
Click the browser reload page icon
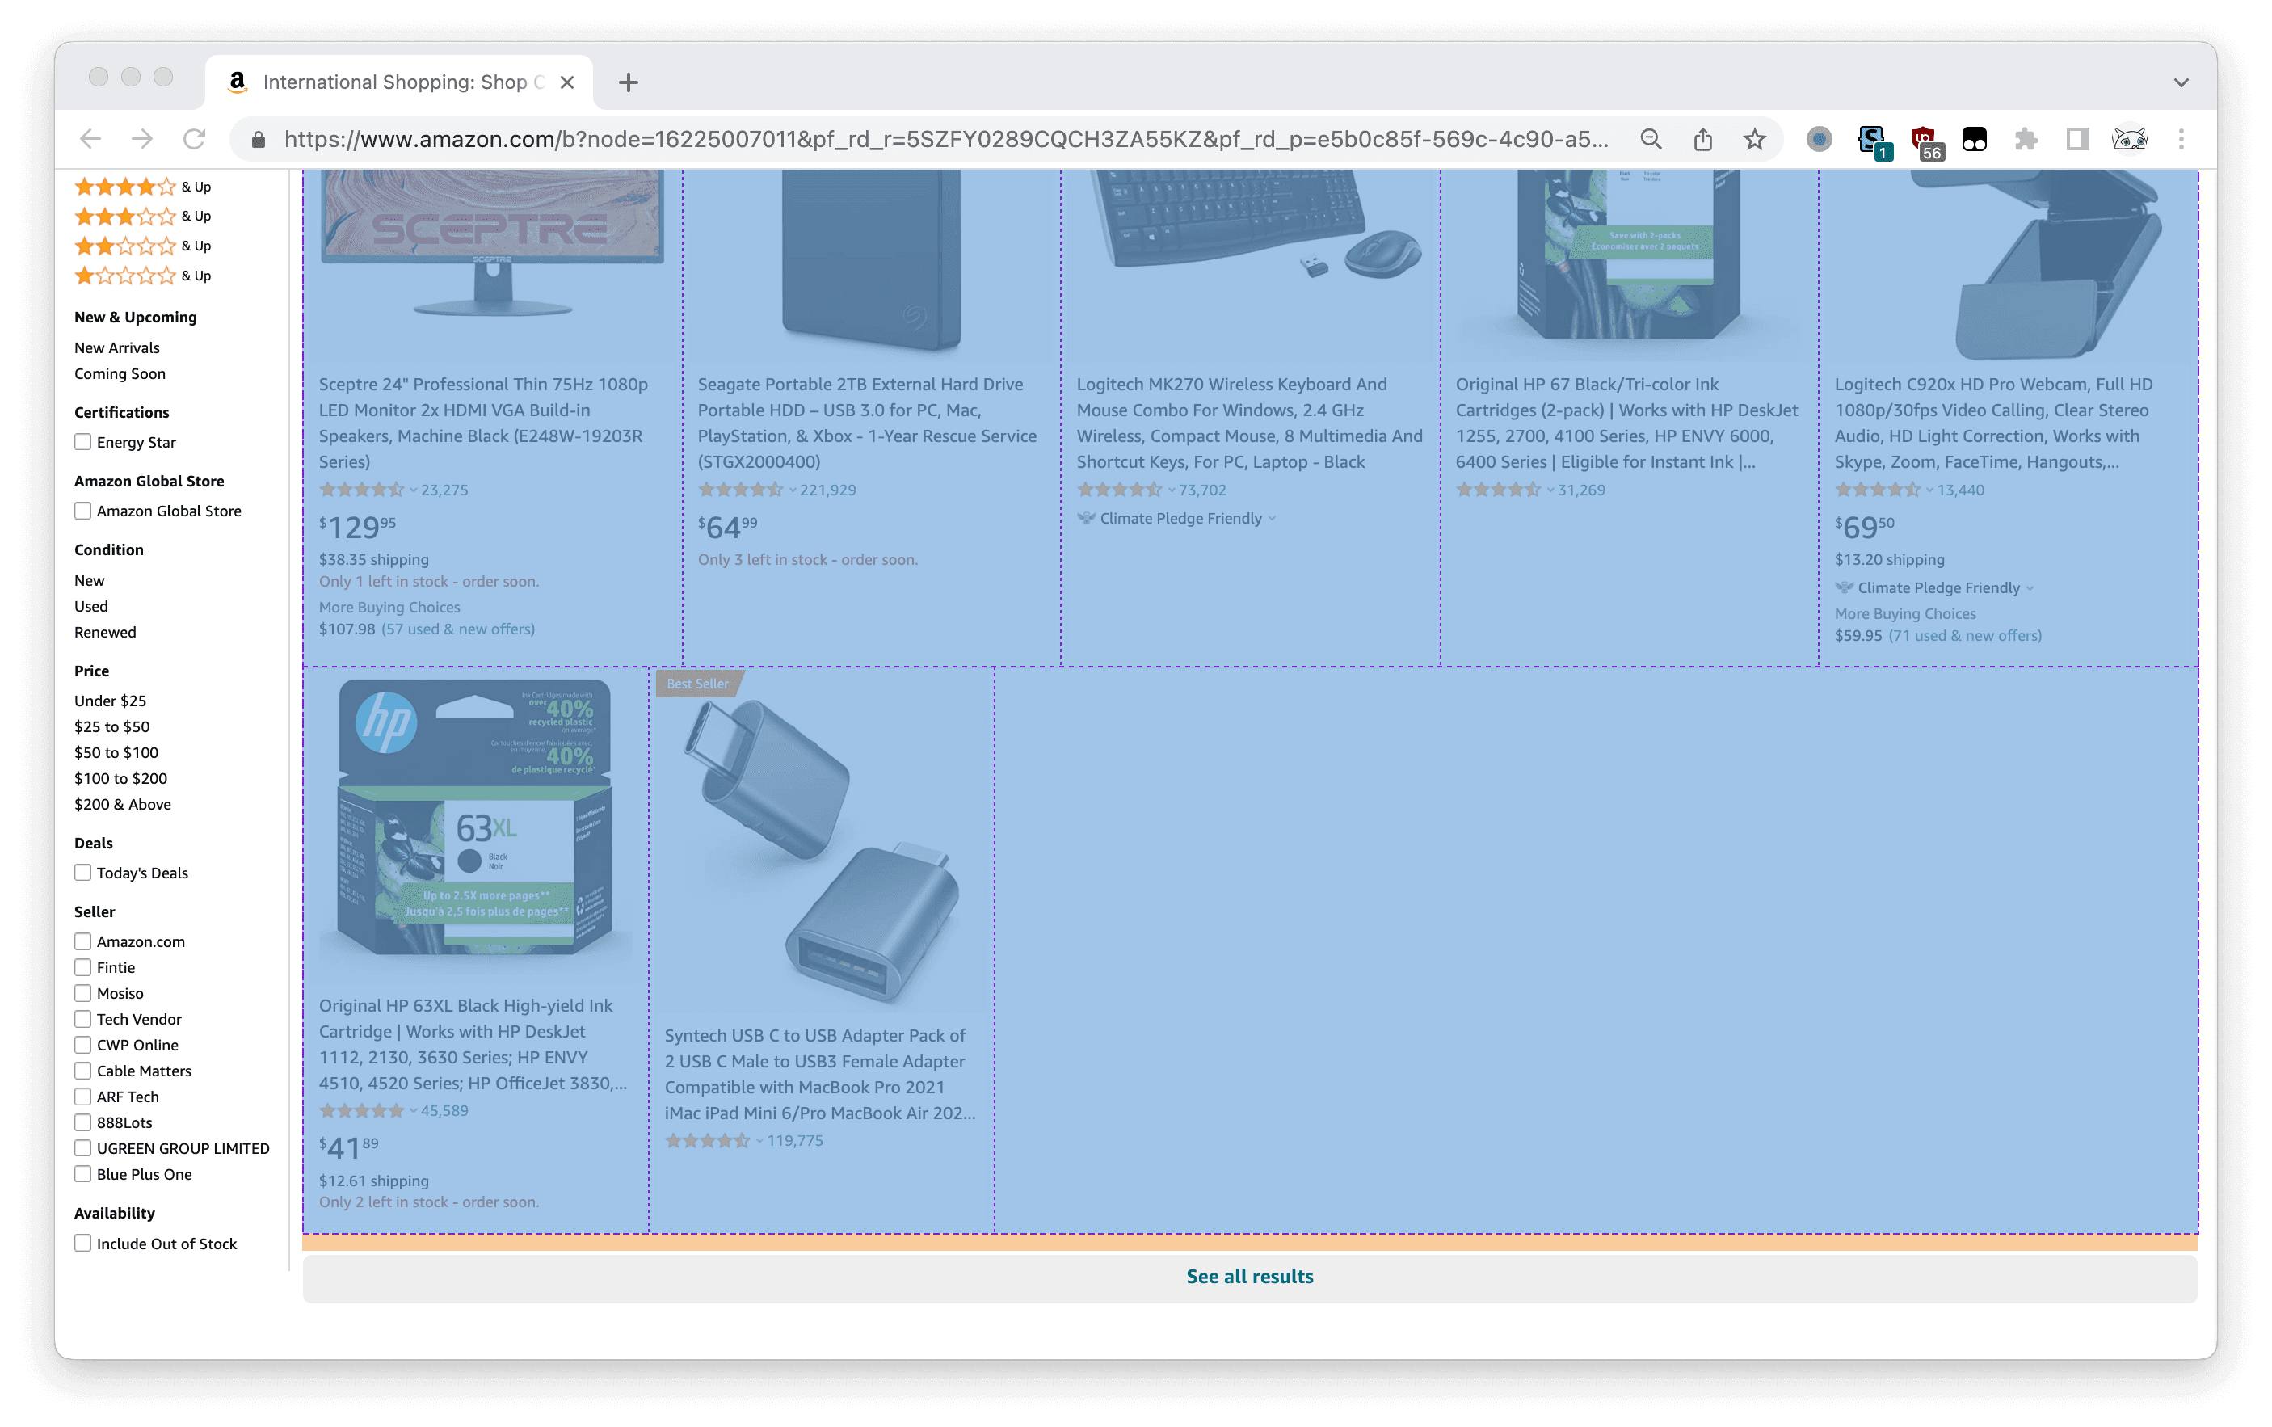[195, 140]
